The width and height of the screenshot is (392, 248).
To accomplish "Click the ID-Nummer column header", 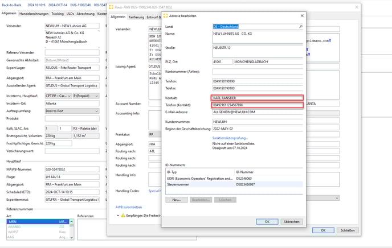I will pos(269,172).
